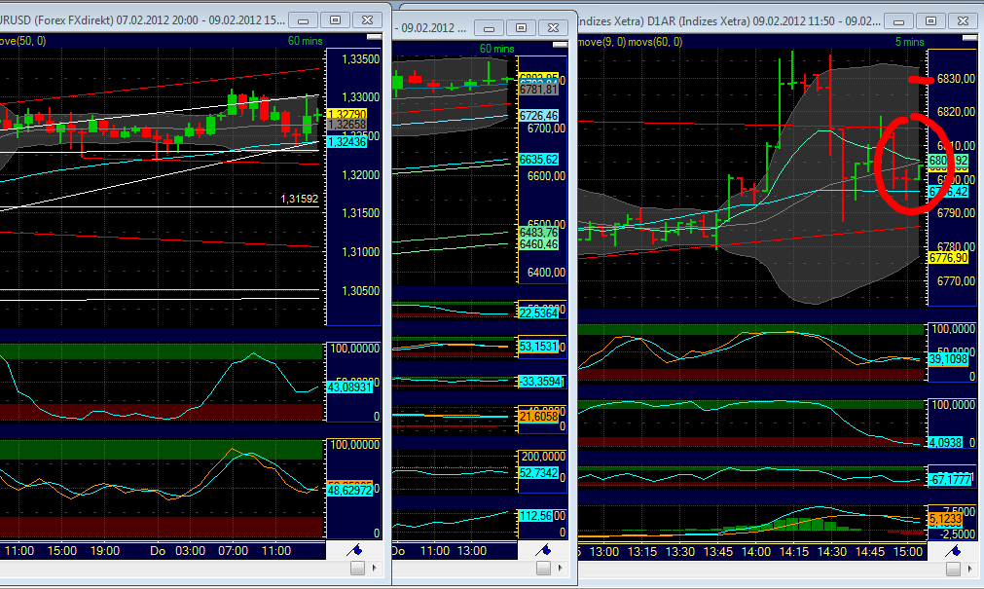Select the red circle annotation on the 5-minute chart
Image resolution: width=984 pixels, height=589 pixels.
pyautogui.click(x=913, y=161)
